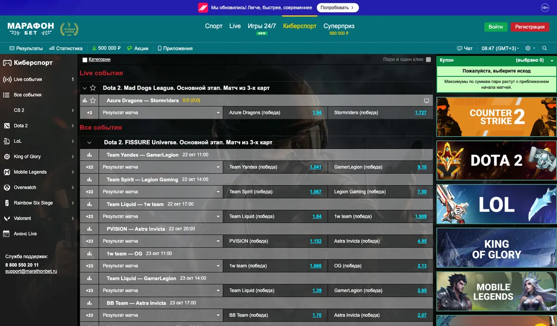Expand CS 2 submenu in sidebar
Screen dimensions: 557x326
click(x=73, y=110)
